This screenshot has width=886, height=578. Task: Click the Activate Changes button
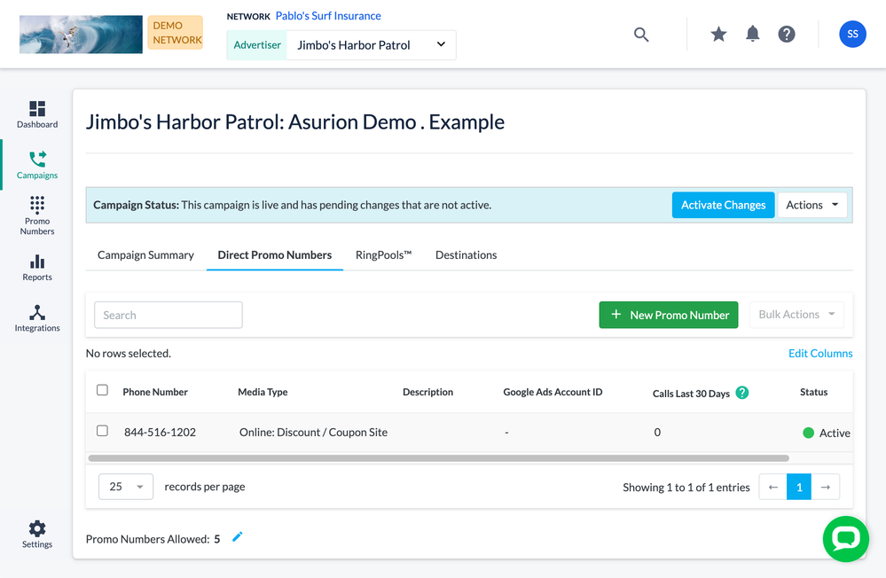pyautogui.click(x=723, y=205)
